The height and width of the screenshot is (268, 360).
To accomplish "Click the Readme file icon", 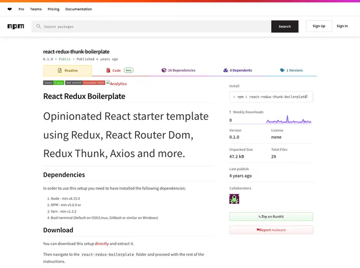I will click(60, 71).
